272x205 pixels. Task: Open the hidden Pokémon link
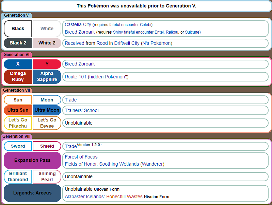[107, 77]
